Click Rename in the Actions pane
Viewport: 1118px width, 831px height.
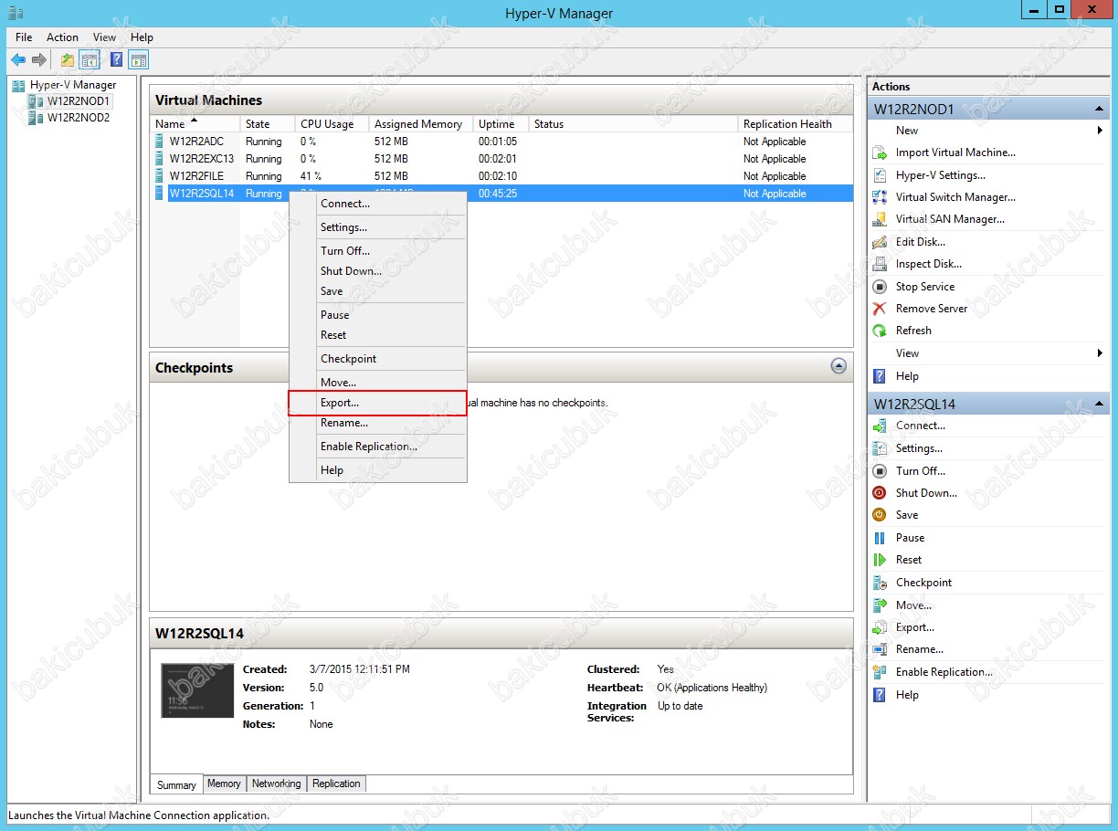coord(920,649)
